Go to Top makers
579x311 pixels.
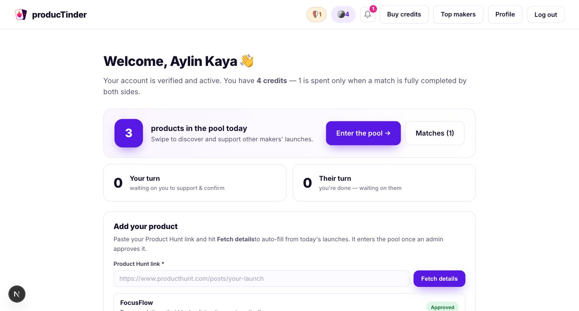[458, 15]
